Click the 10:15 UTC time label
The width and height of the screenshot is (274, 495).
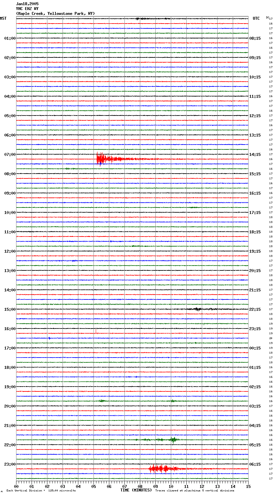coord(255,77)
